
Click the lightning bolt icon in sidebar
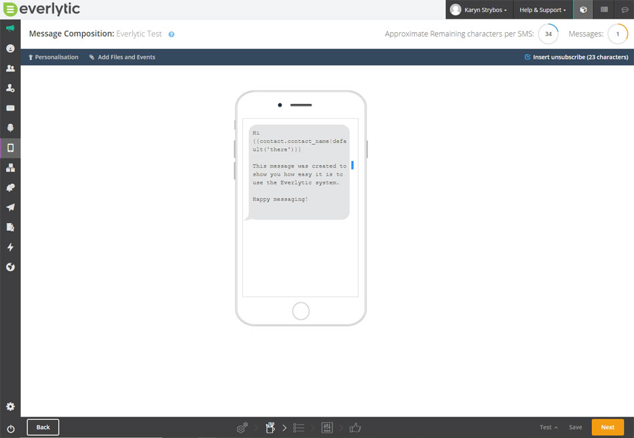[10, 247]
